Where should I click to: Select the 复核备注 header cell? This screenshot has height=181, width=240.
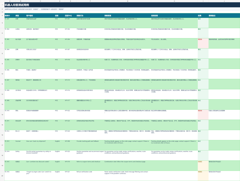[x=224, y=16]
